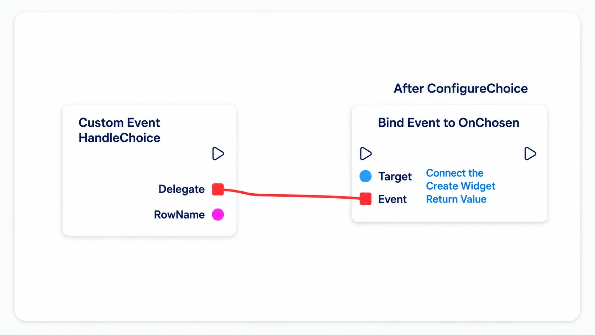Click the 'After ConfigureChoice' comment label

pyautogui.click(x=460, y=89)
